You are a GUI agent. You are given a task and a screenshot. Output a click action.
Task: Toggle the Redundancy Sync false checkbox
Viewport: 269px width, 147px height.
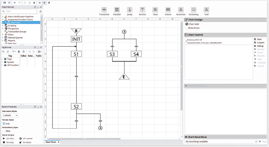pos(4,131)
